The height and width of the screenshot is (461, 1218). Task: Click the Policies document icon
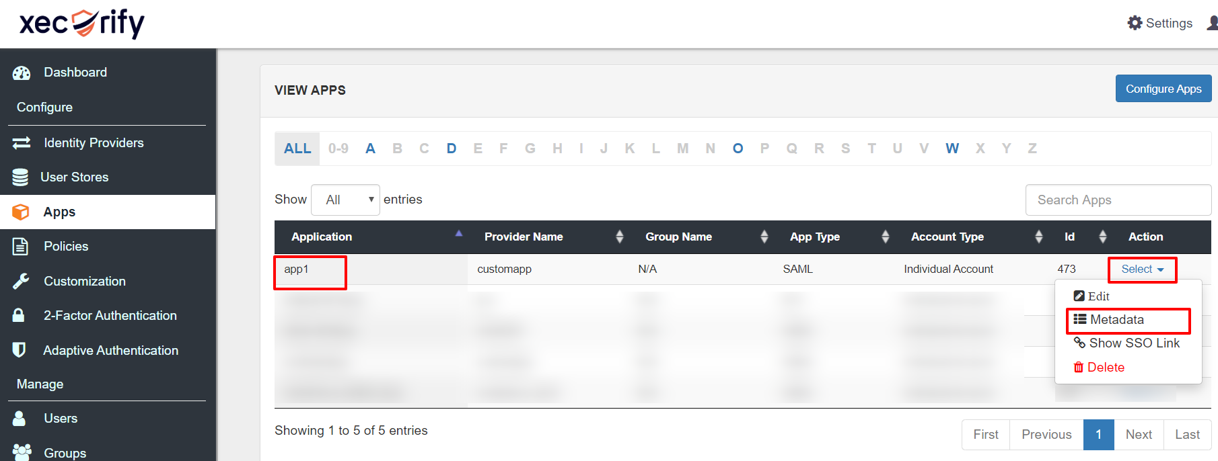21,247
